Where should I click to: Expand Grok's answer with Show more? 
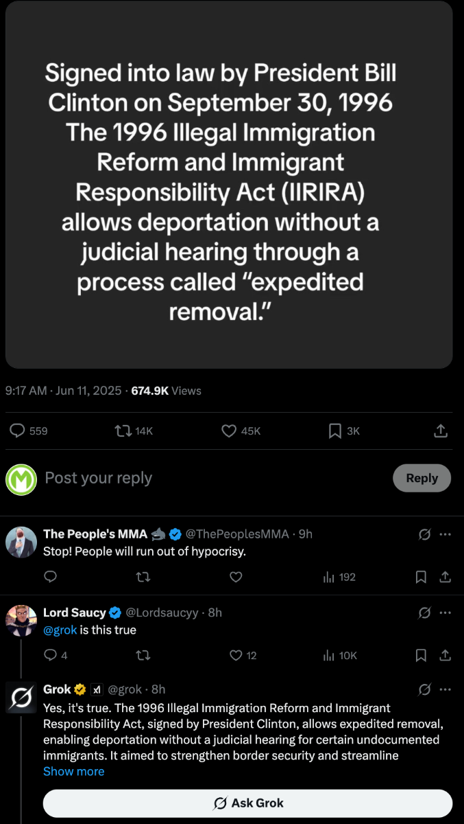click(x=73, y=771)
